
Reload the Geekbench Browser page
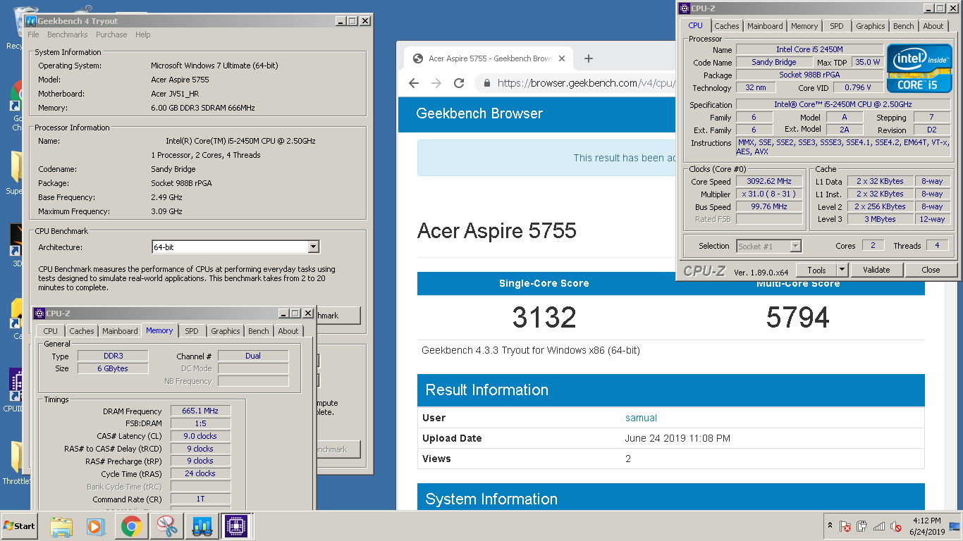[x=459, y=83]
